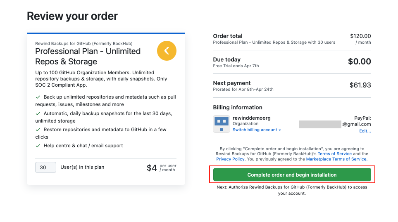
Task: Click the yellow Rewind Backups logo icon
Action: click(x=167, y=51)
